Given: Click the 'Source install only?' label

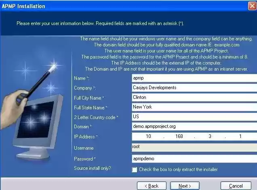Looking at the screenshot, I should click(93, 168).
